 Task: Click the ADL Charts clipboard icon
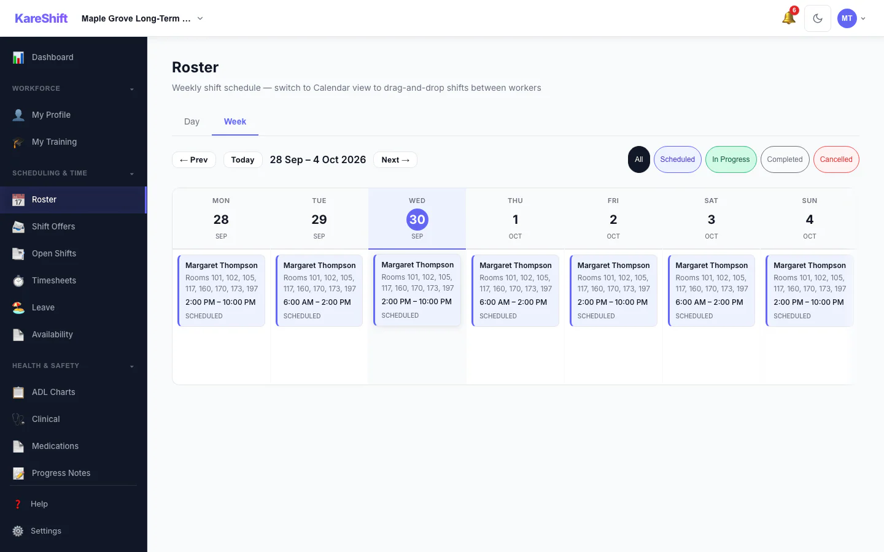tap(18, 392)
